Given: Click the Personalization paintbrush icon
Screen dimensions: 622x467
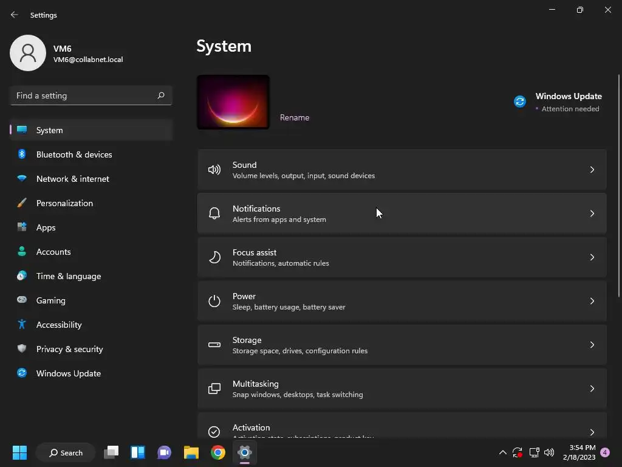Looking at the screenshot, I should coord(22,203).
